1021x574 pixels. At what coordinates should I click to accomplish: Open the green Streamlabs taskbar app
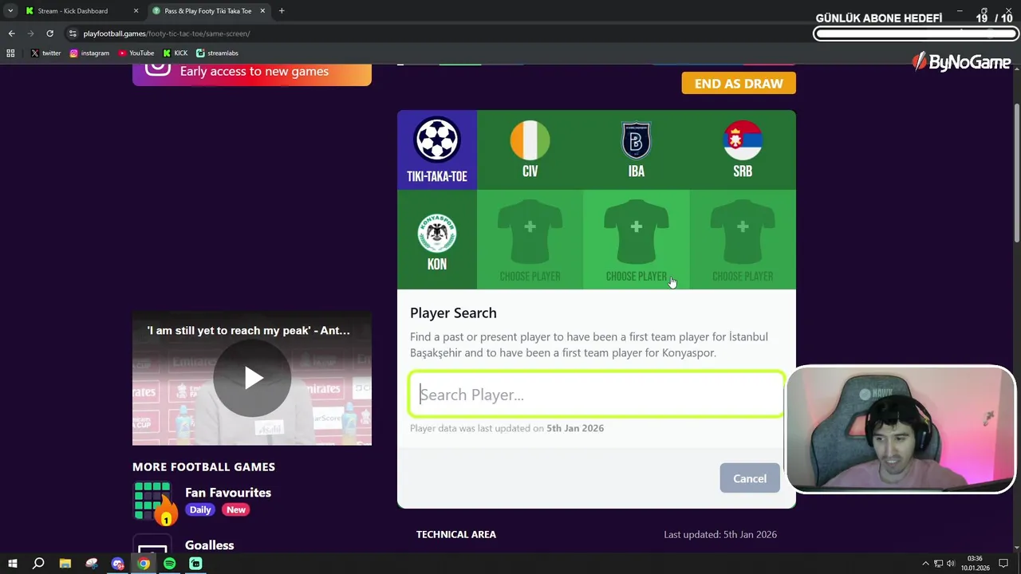(x=196, y=564)
